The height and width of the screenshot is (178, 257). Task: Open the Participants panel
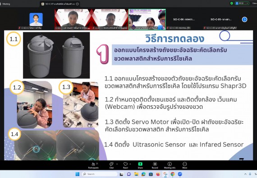[93, 165]
